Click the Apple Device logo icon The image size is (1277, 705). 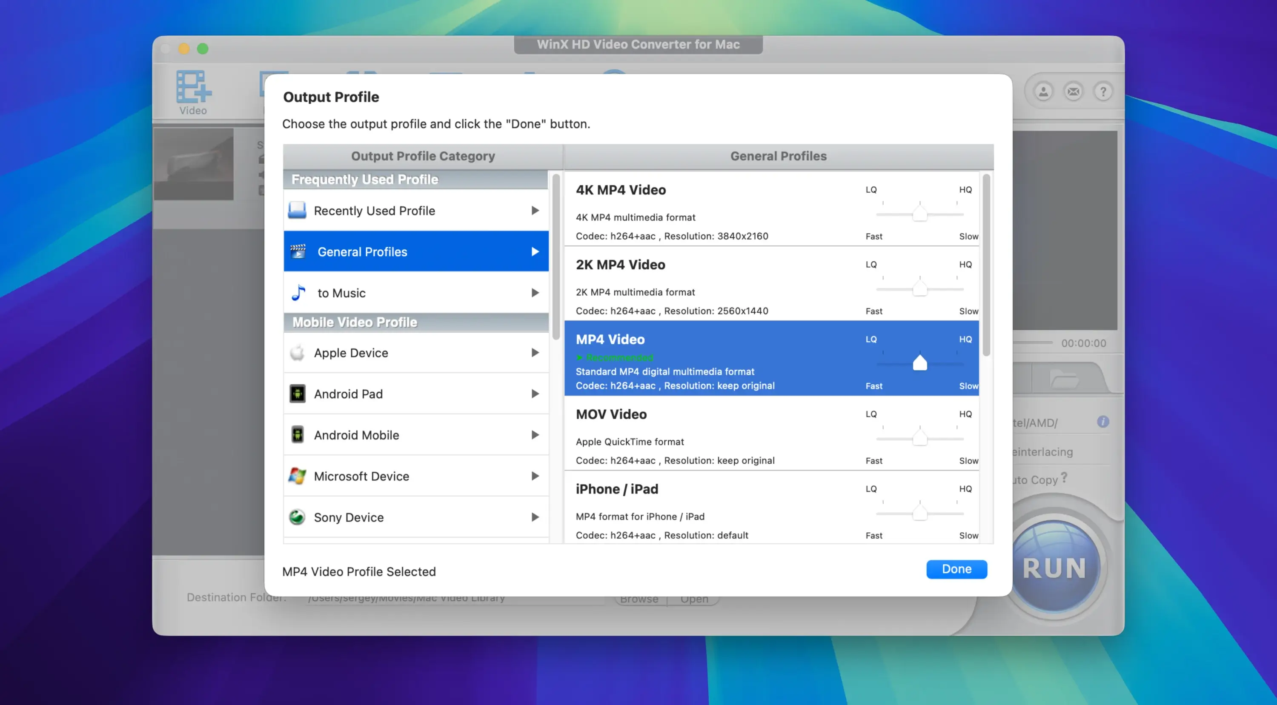coord(297,353)
